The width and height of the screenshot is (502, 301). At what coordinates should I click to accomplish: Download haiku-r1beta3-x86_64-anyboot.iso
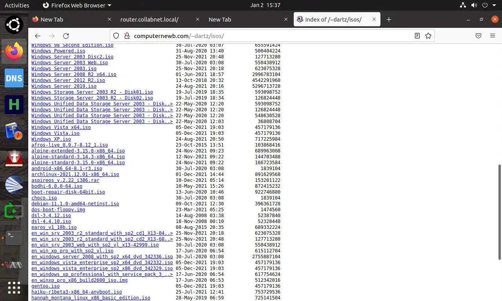[x=76, y=292]
